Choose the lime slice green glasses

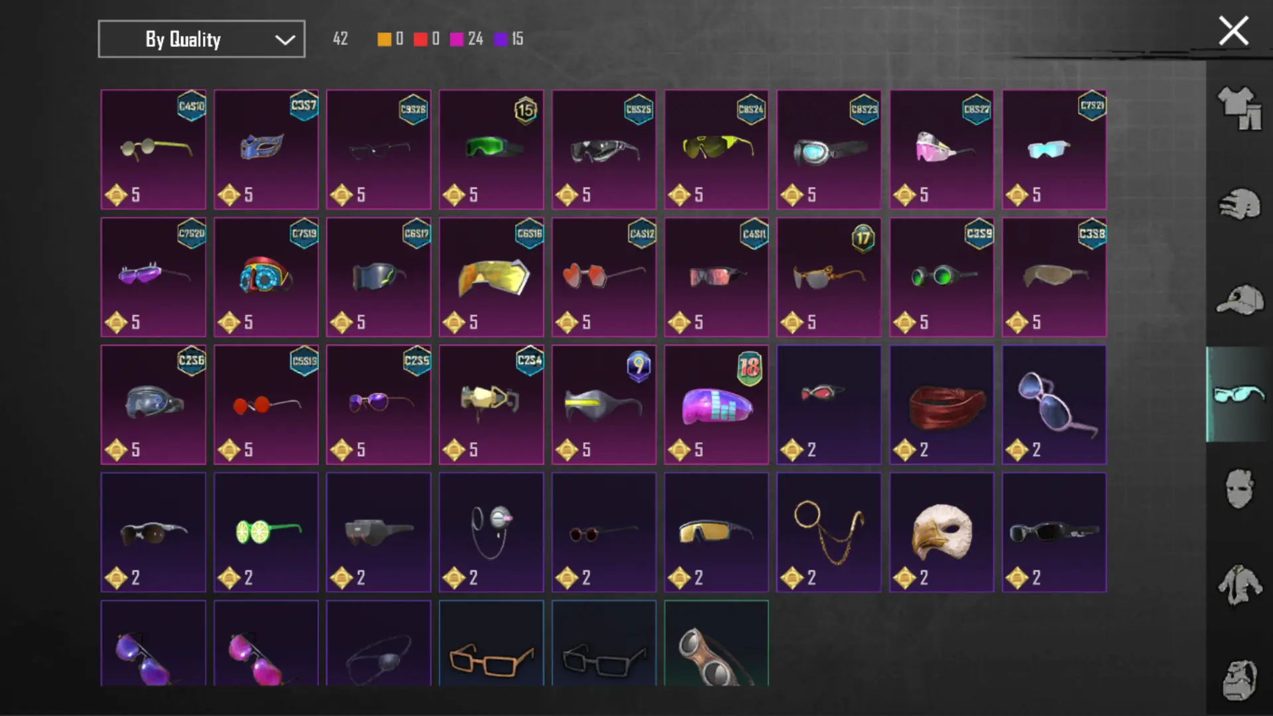266,532
